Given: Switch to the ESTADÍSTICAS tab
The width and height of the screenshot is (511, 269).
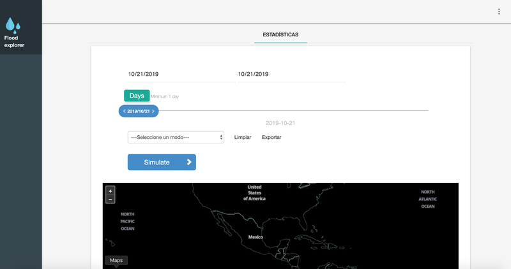Looking at the screenshot, I should coord(280,34).
